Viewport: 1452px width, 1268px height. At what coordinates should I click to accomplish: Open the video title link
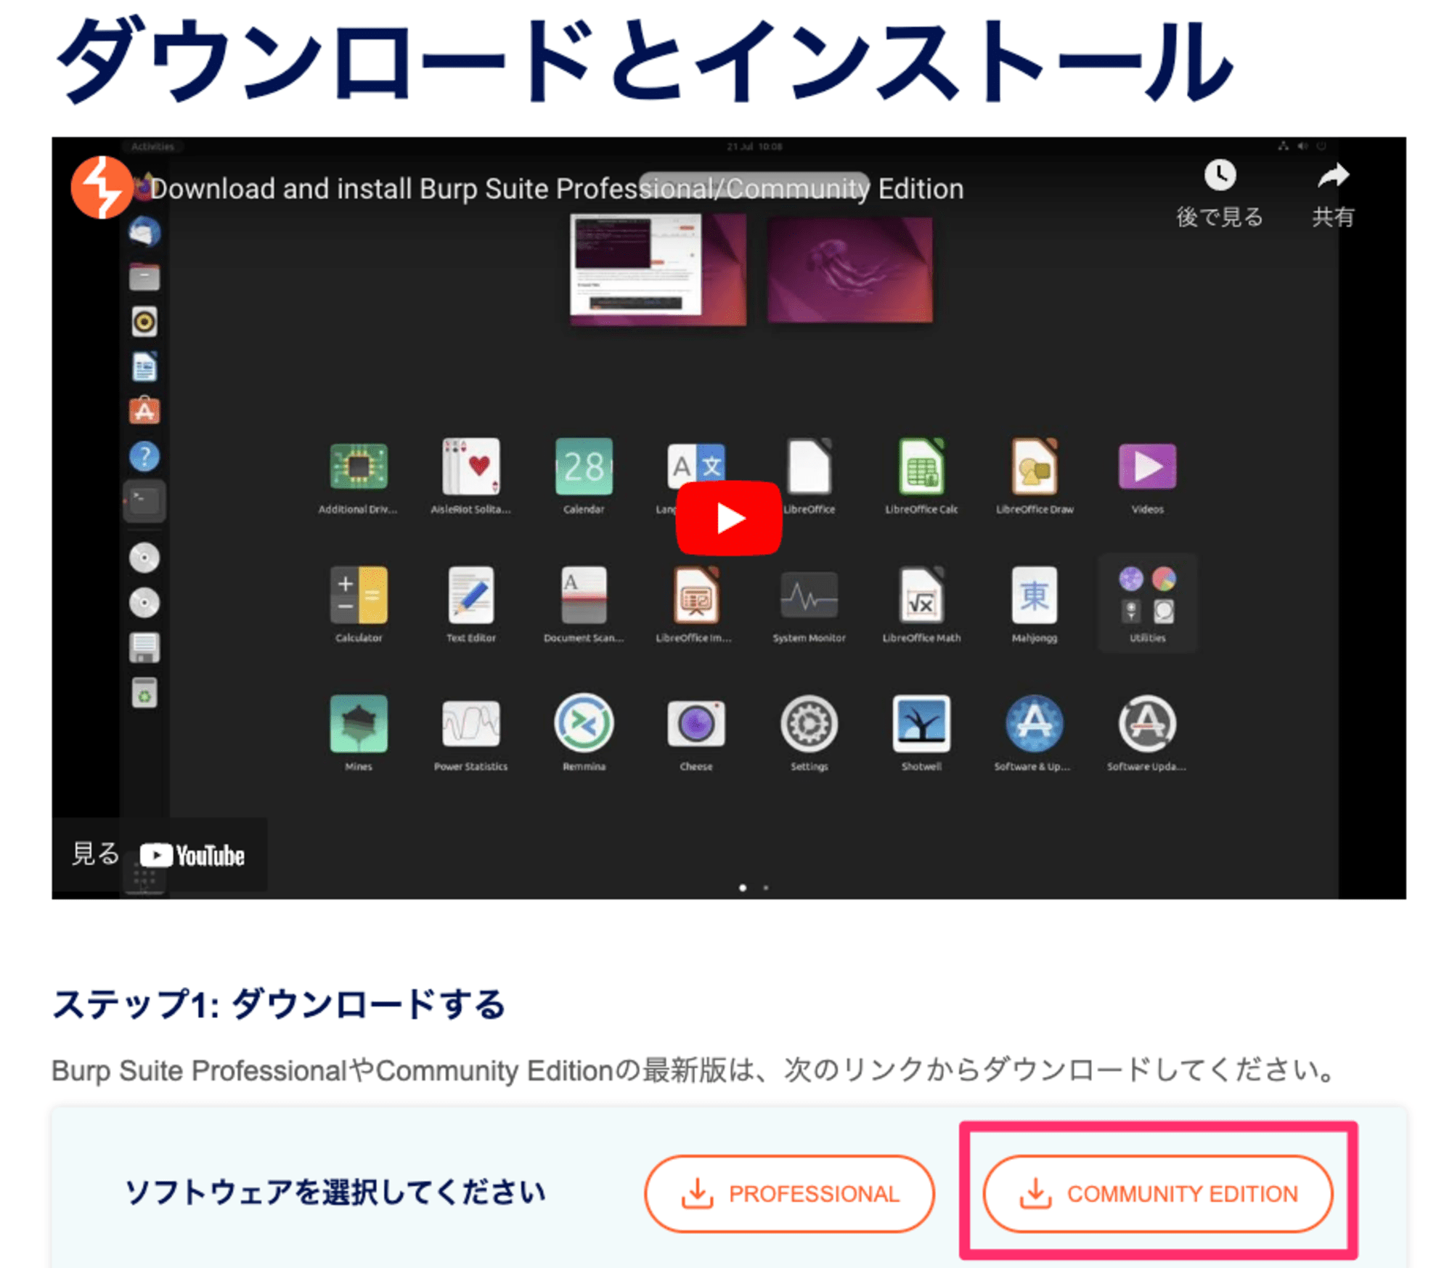click(x=557, y=189)
